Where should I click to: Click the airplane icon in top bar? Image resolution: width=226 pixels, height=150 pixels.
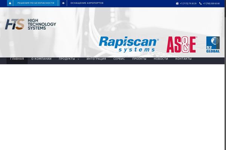(x=63, y=3)
